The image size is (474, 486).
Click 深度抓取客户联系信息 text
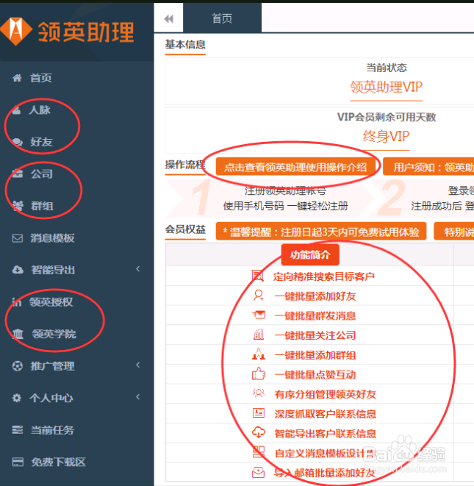click(326, 414)
